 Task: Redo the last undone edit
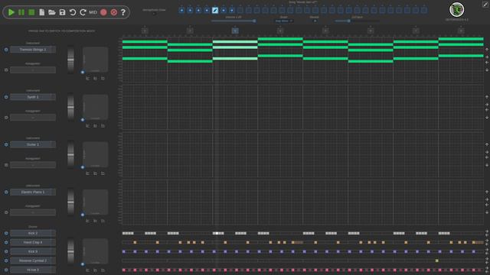tap(83, 12)
